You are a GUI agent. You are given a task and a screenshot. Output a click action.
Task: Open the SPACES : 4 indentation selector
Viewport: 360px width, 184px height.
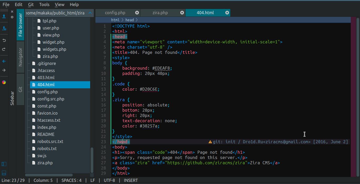71,180
